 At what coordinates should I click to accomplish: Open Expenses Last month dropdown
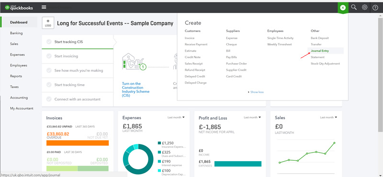click(x=176, y=117)
